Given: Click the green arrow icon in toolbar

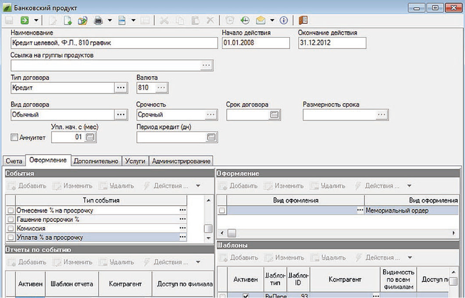Looking at the screenshot, I should (x=25, y=20).
